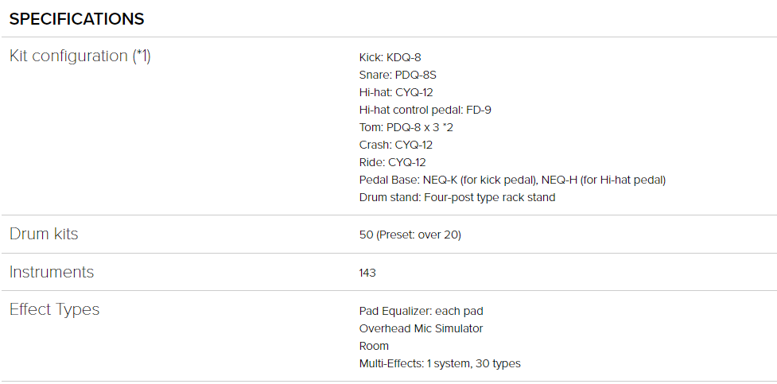Select the Drum kits row label
The width and height of the screenshot is (777, 384).
pos(44,235)
